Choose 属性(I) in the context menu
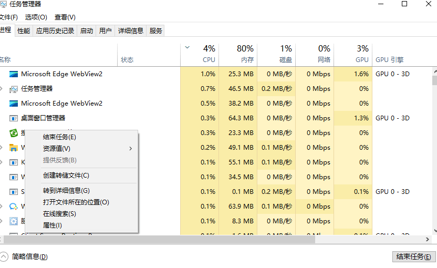 point(81,225)
